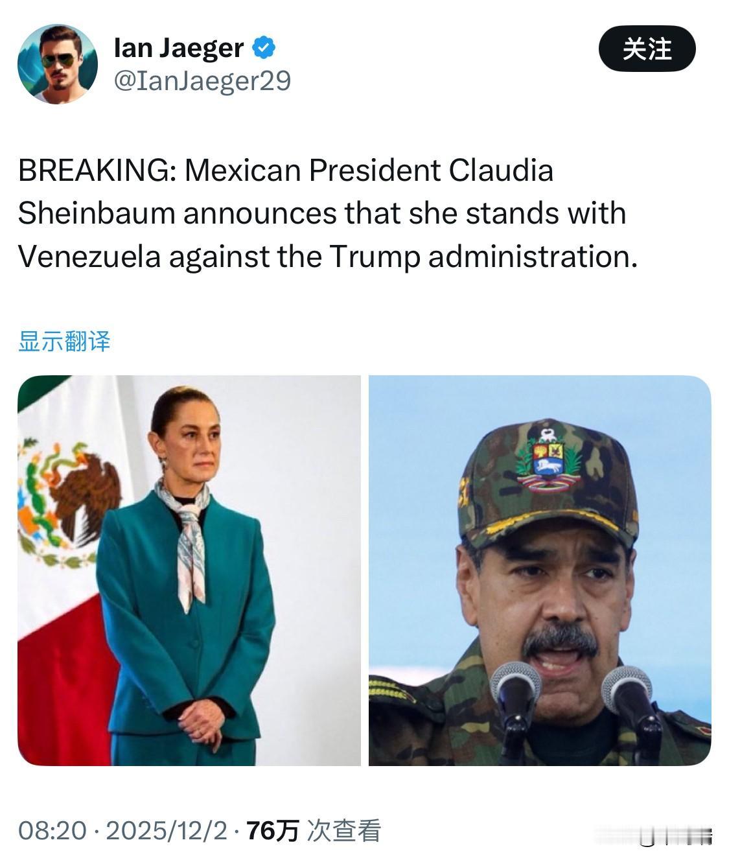Select the 08:20 timestamp

click(x=52, y=830)
